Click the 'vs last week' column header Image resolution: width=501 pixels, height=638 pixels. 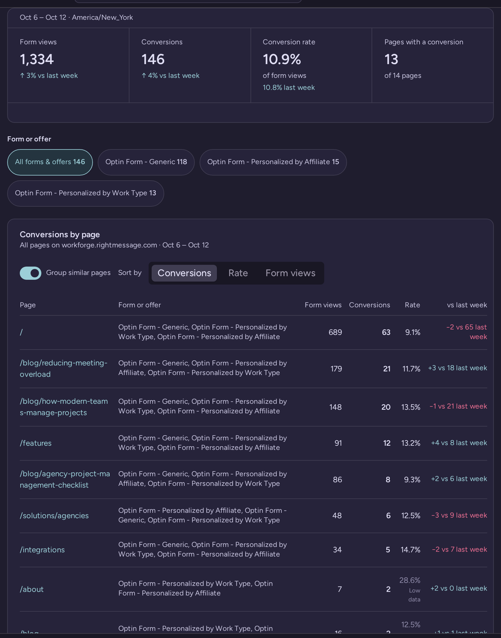(467, 305)
